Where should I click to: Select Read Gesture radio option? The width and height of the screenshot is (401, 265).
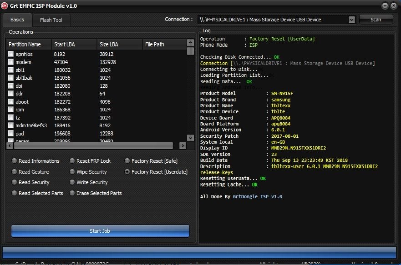pyautogui.click(x=30, y=172)
